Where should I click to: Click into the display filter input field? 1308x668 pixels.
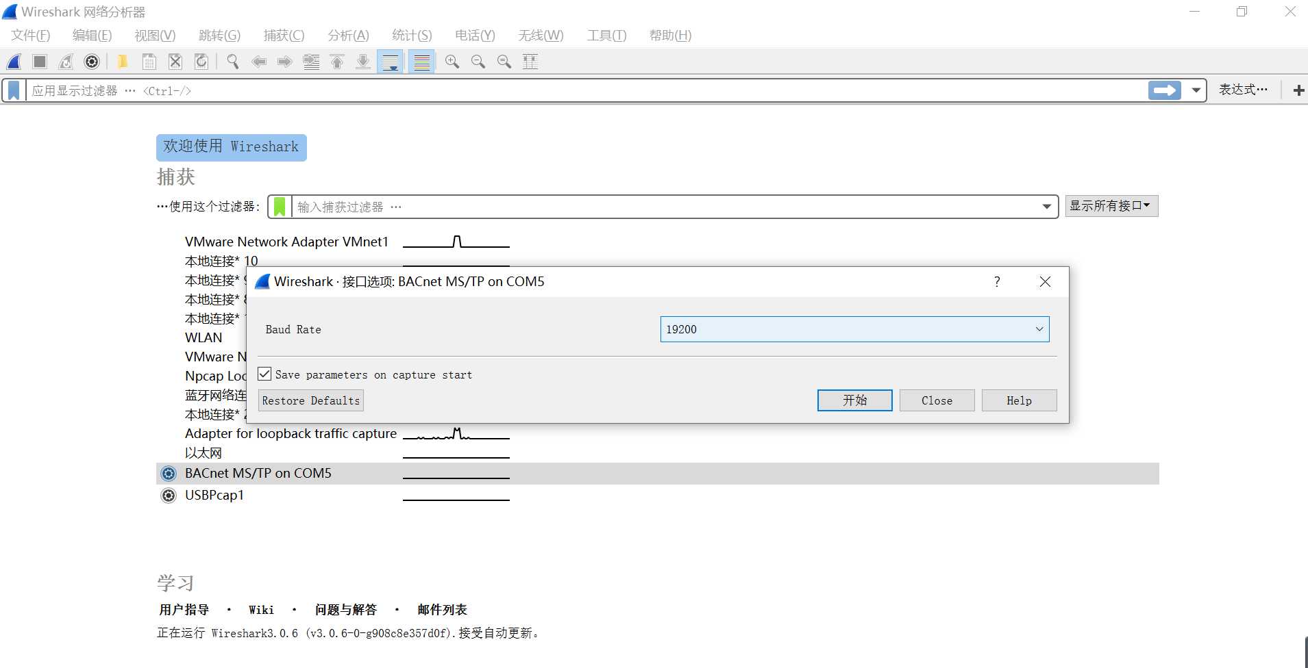[587, 90]
